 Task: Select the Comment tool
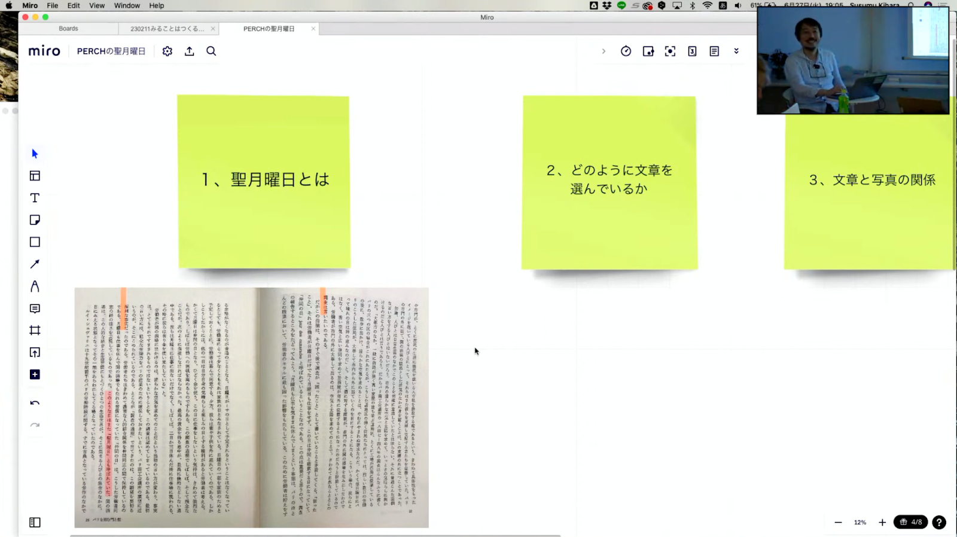pos(35,309)
